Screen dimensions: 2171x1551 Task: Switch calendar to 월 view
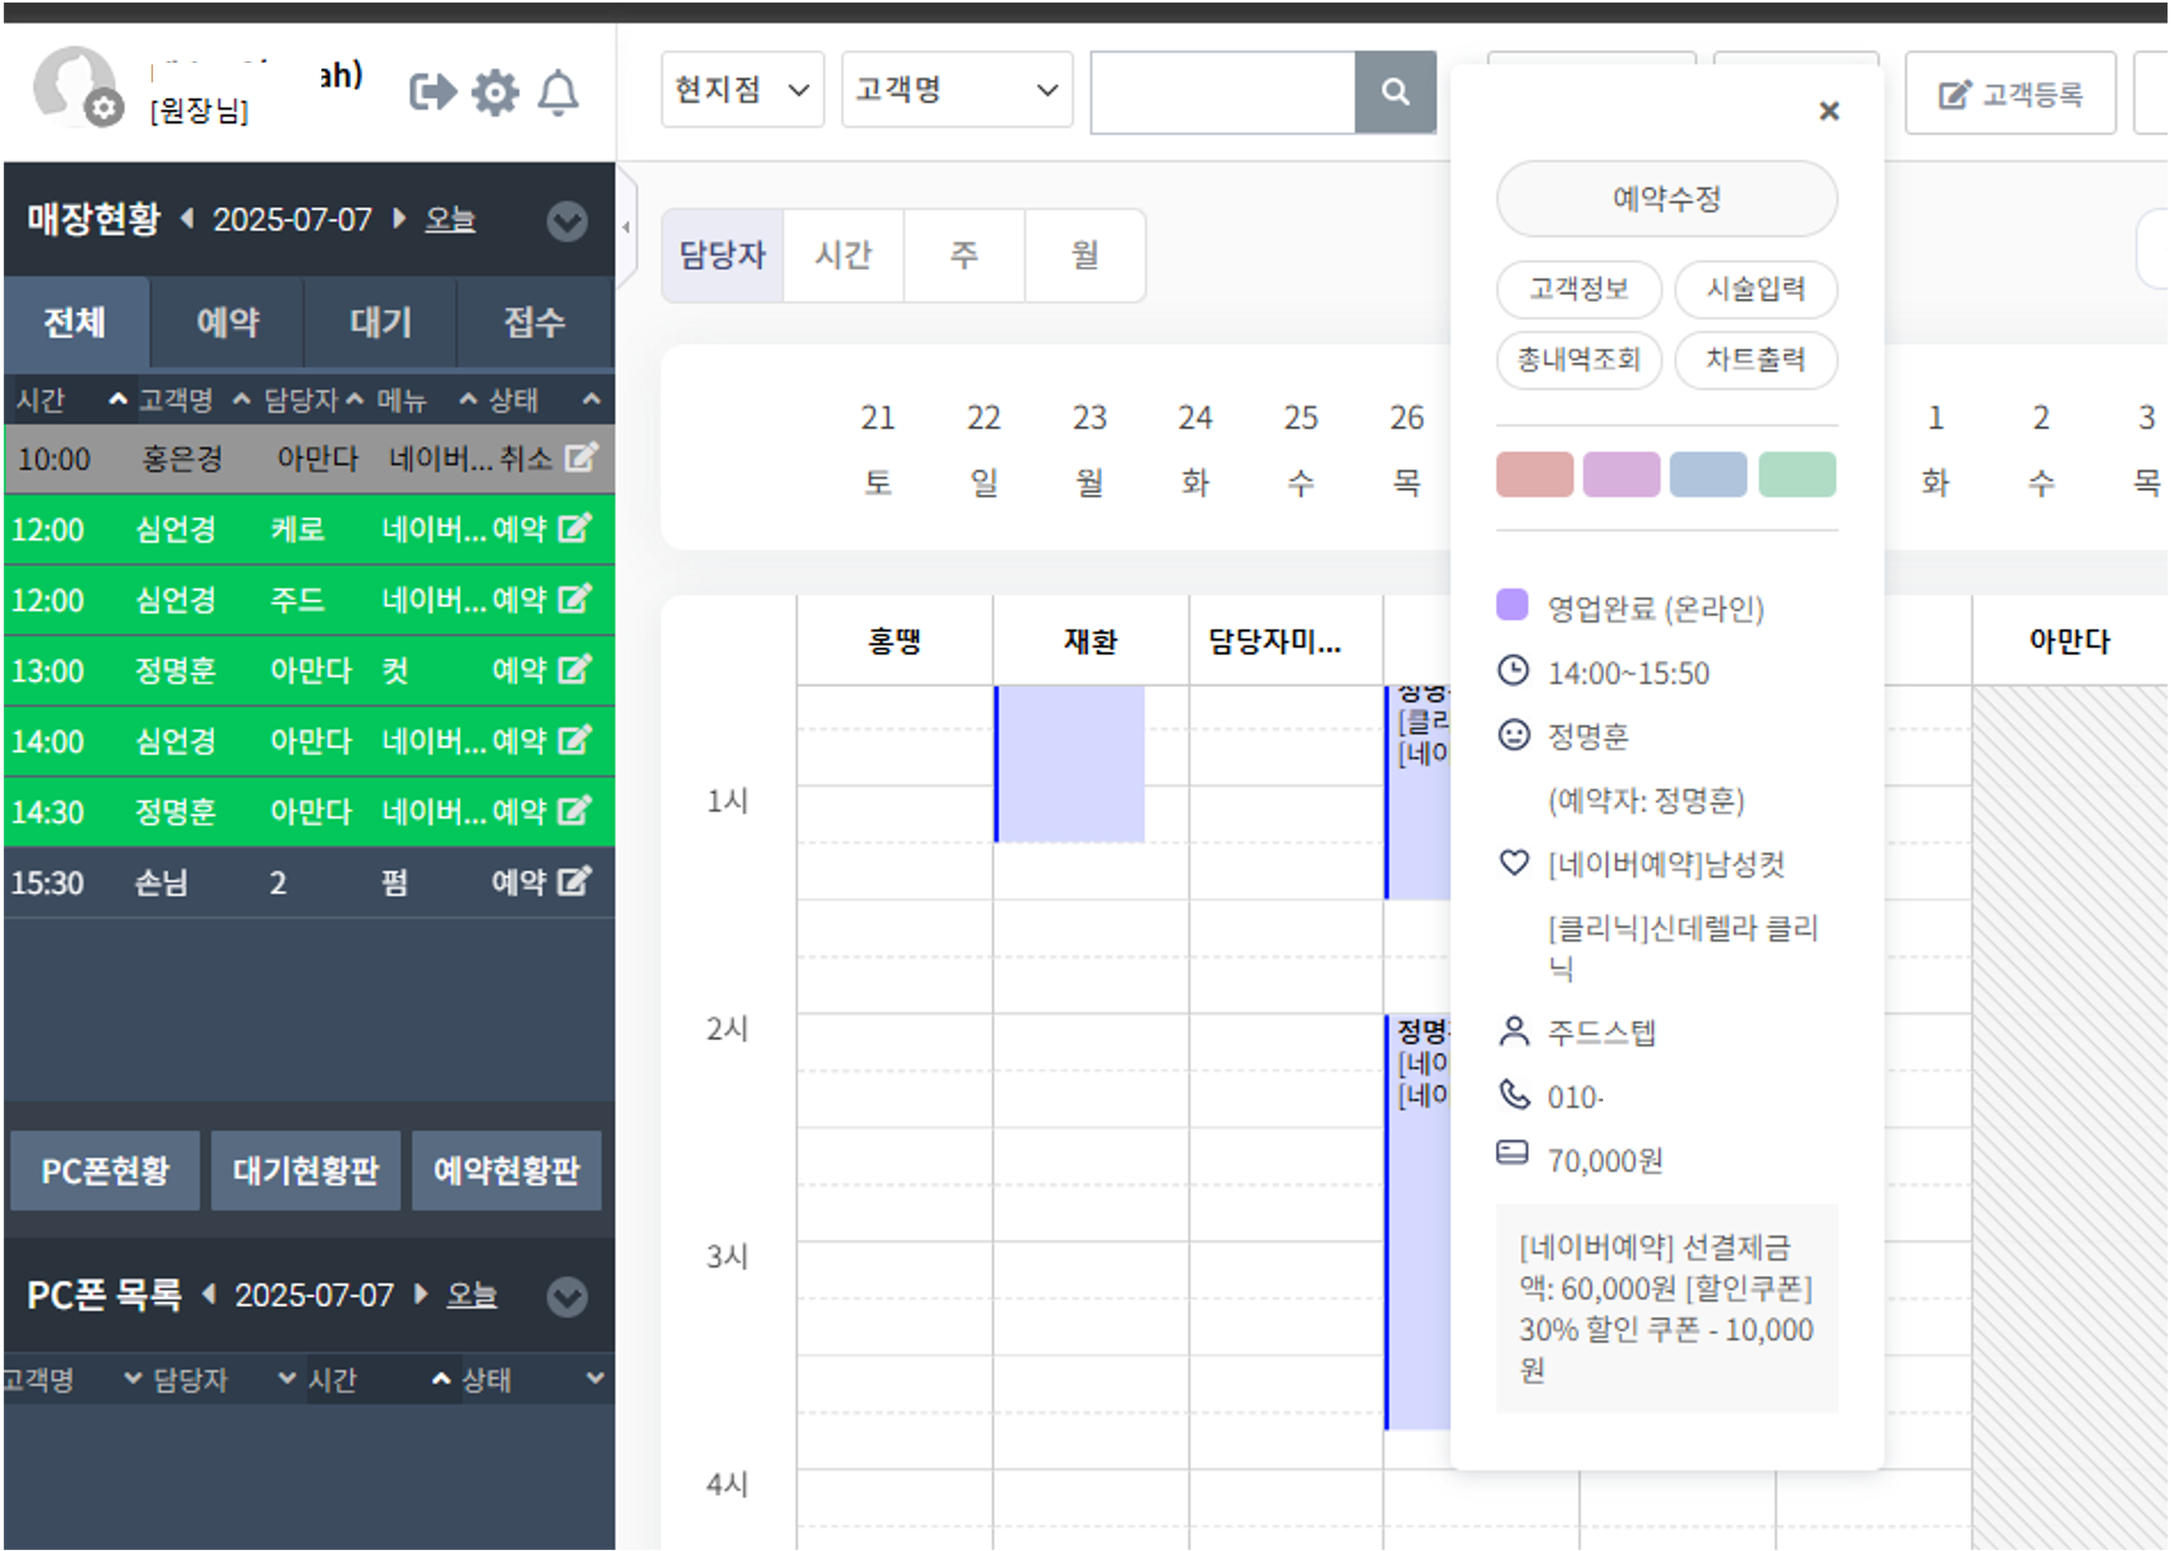pyautogui.click(x=1085, y=255)
